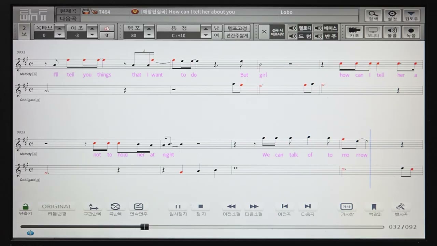Mute the 베이스 bass track

click(x=326, y=28)
